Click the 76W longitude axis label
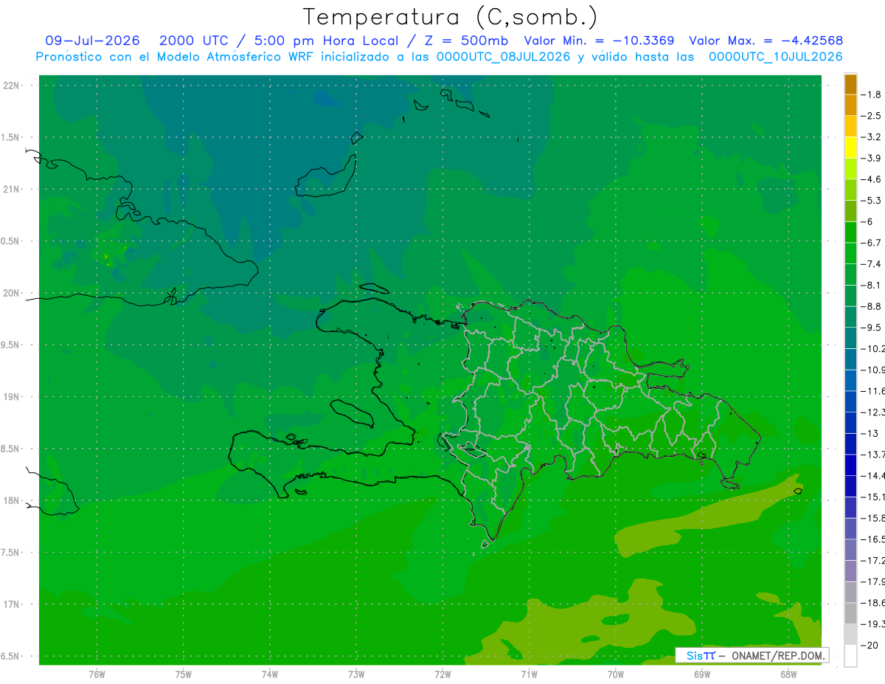 coord(97,674)
